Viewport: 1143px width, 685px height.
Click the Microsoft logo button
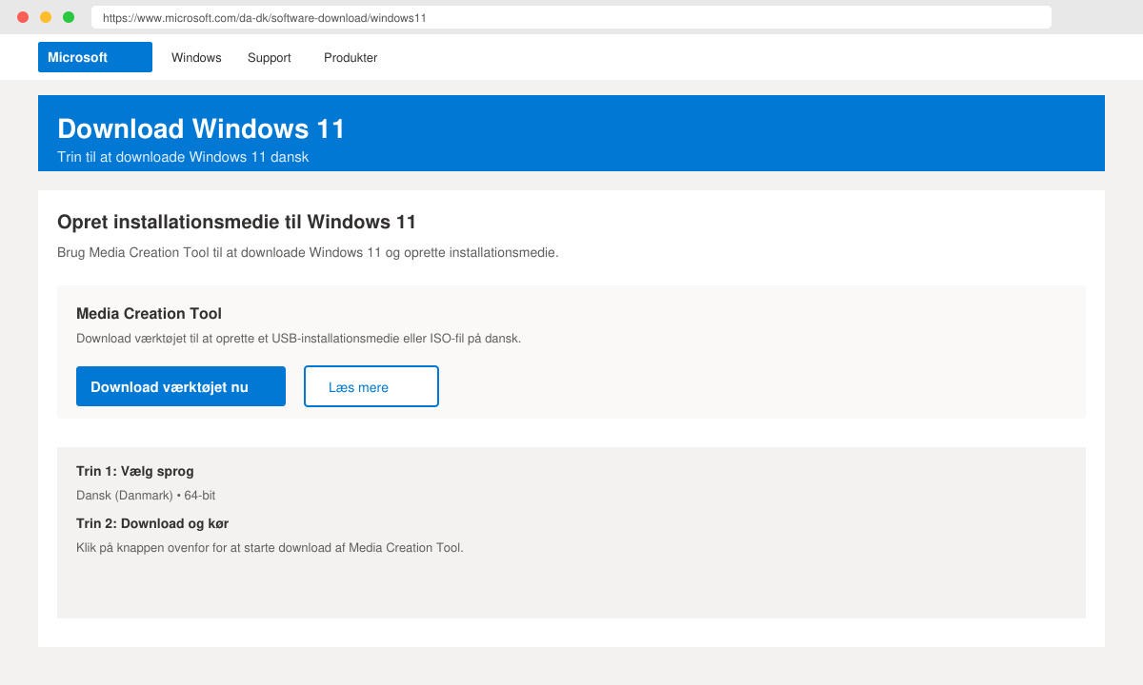[95, 57]
